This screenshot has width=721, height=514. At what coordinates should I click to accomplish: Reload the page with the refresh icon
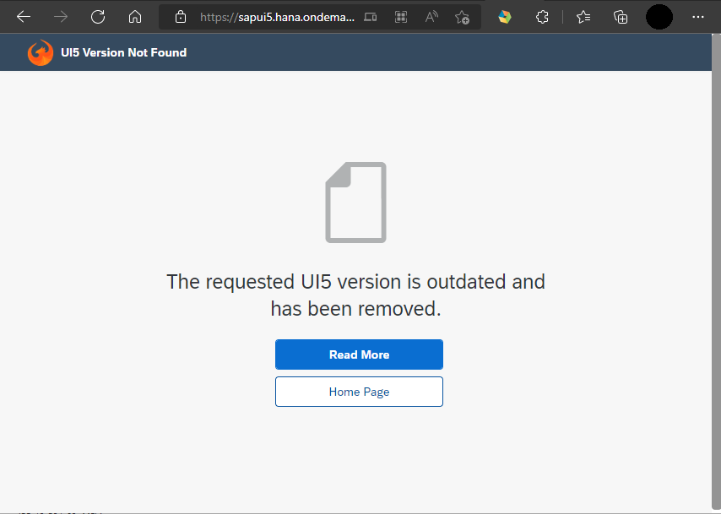[98, 17]
